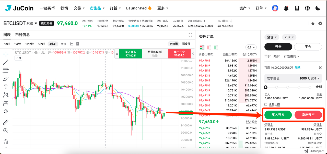Toggle dark mode moon icon

click(x=318, y=8)
